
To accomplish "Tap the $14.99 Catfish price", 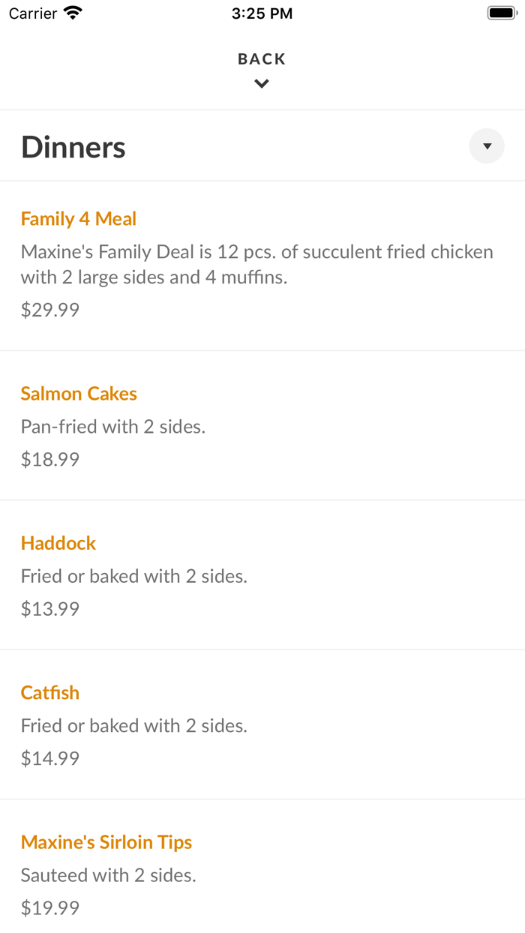I will click(x=50, y=758).
